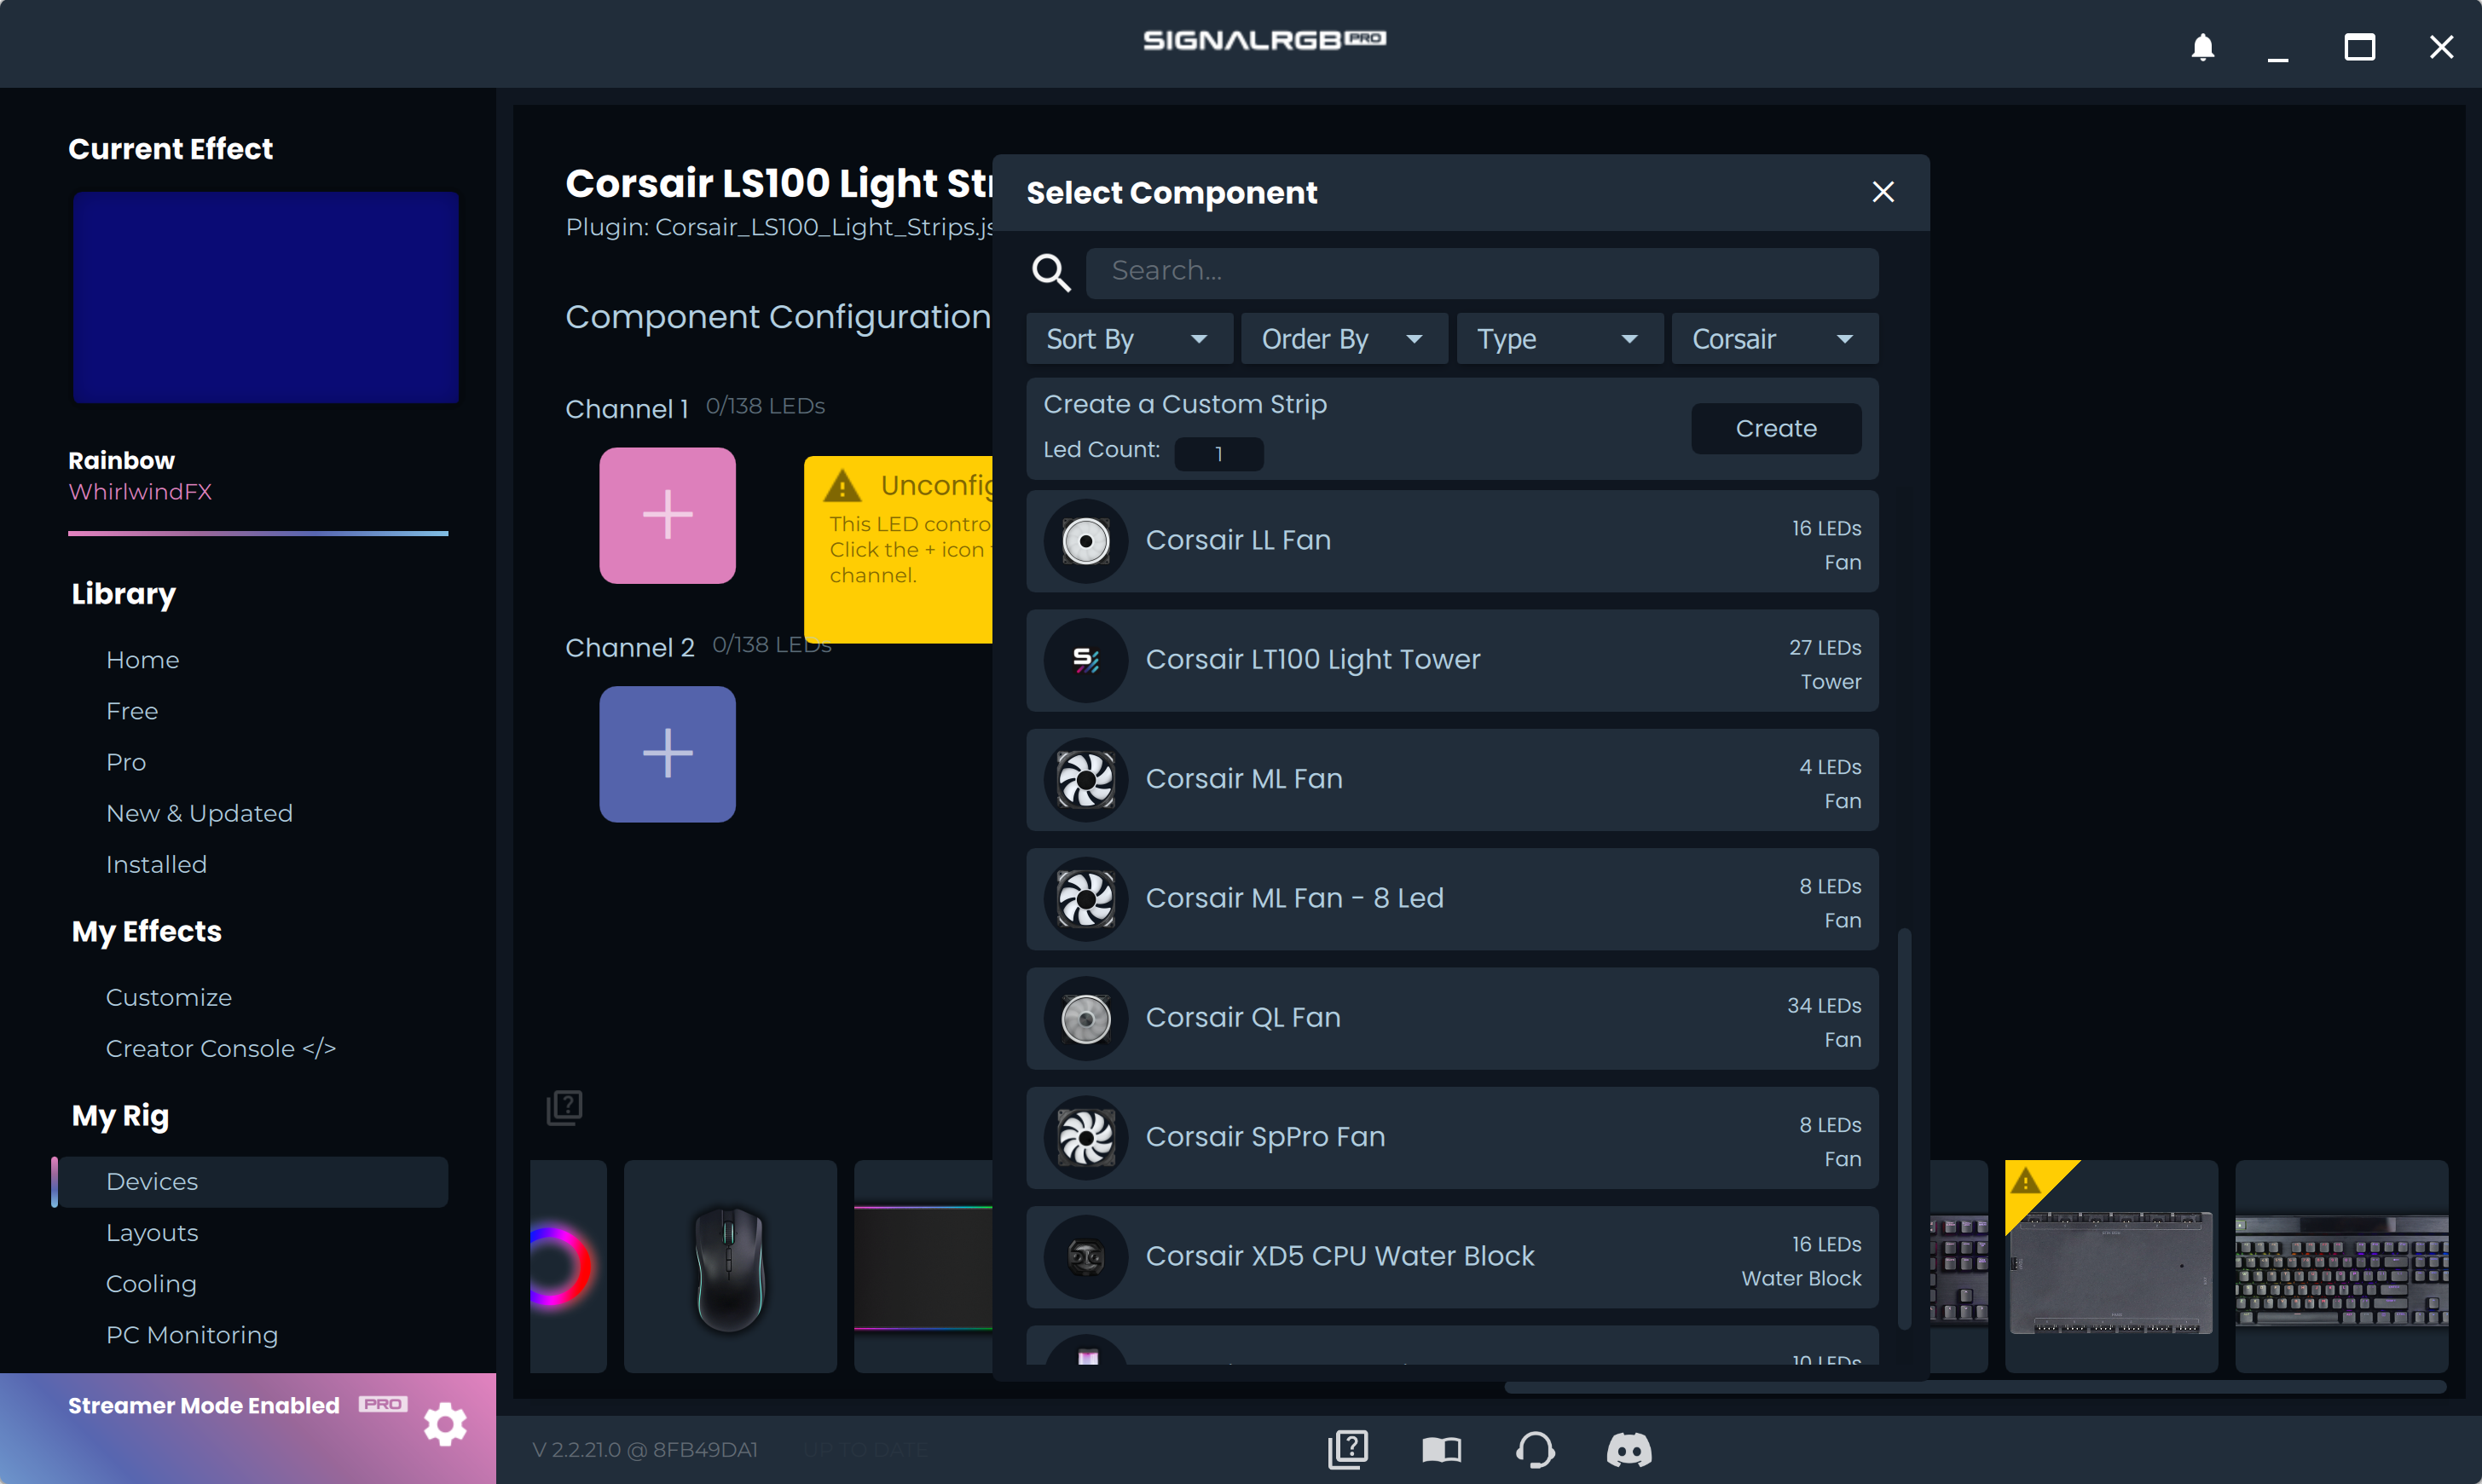Open Installed effects
The width and height of the screenshot is (2482, 1484).
pyautogui.click(x=156, y=864)
